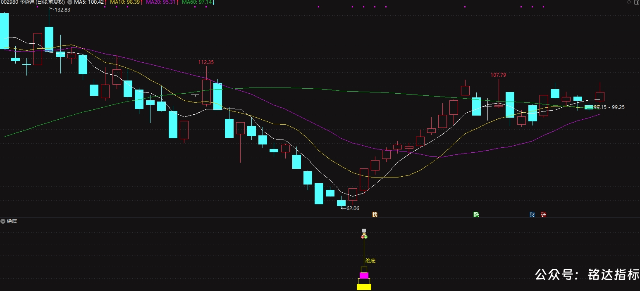This screenshot has height=291, width=640.
Task: Click the magenta bar in the 绝底 signal
Action: point(364,275)
